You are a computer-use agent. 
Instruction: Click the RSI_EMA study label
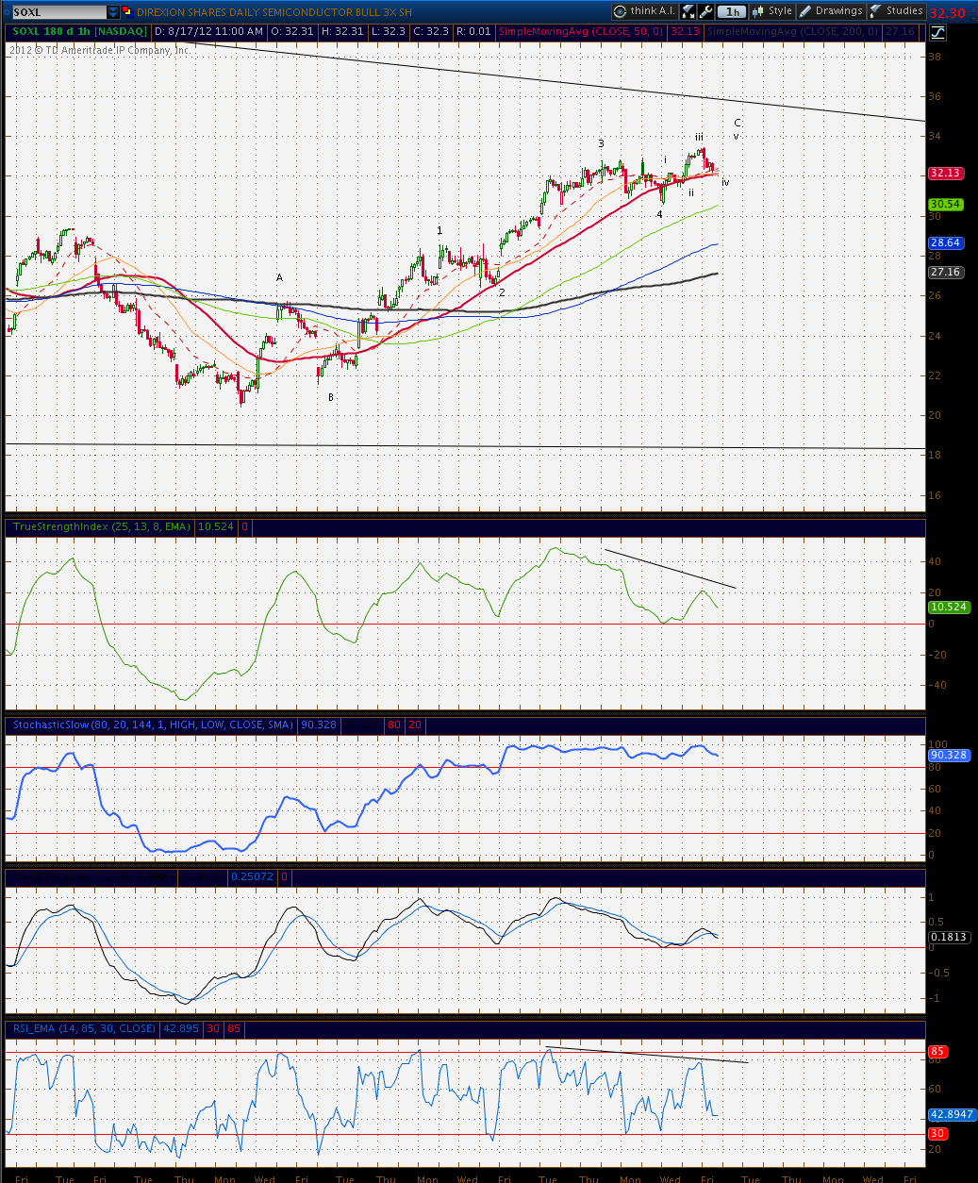click(84, 1027)
